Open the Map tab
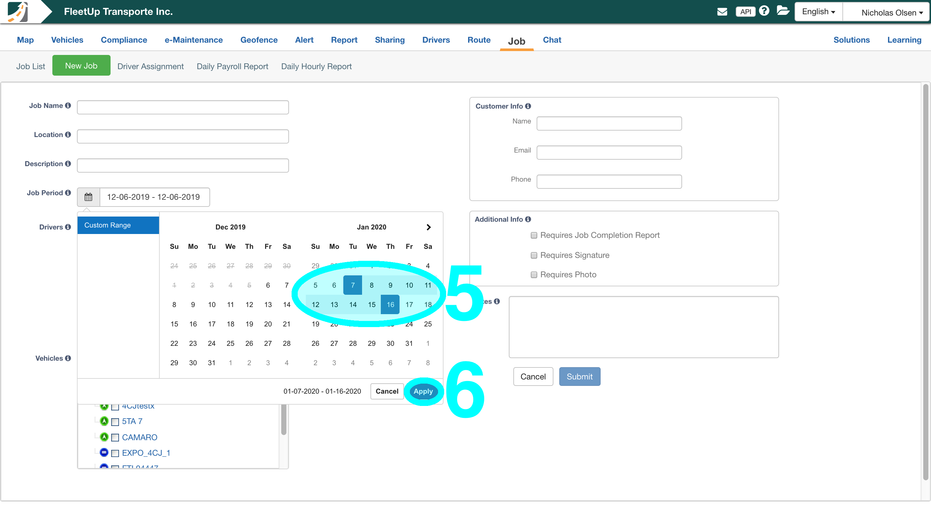 coord(25,40)
